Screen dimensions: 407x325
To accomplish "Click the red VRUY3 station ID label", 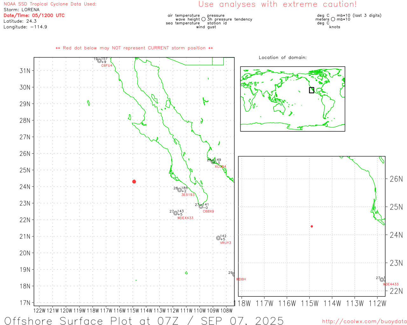I will click(225, 243).
